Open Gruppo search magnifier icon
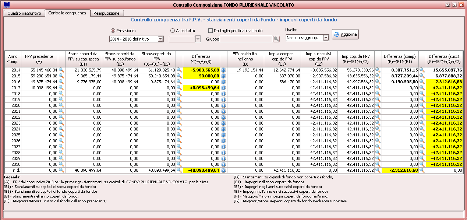Screen dimensions: 467x220 pyautogui.click(x=276, y=39)
